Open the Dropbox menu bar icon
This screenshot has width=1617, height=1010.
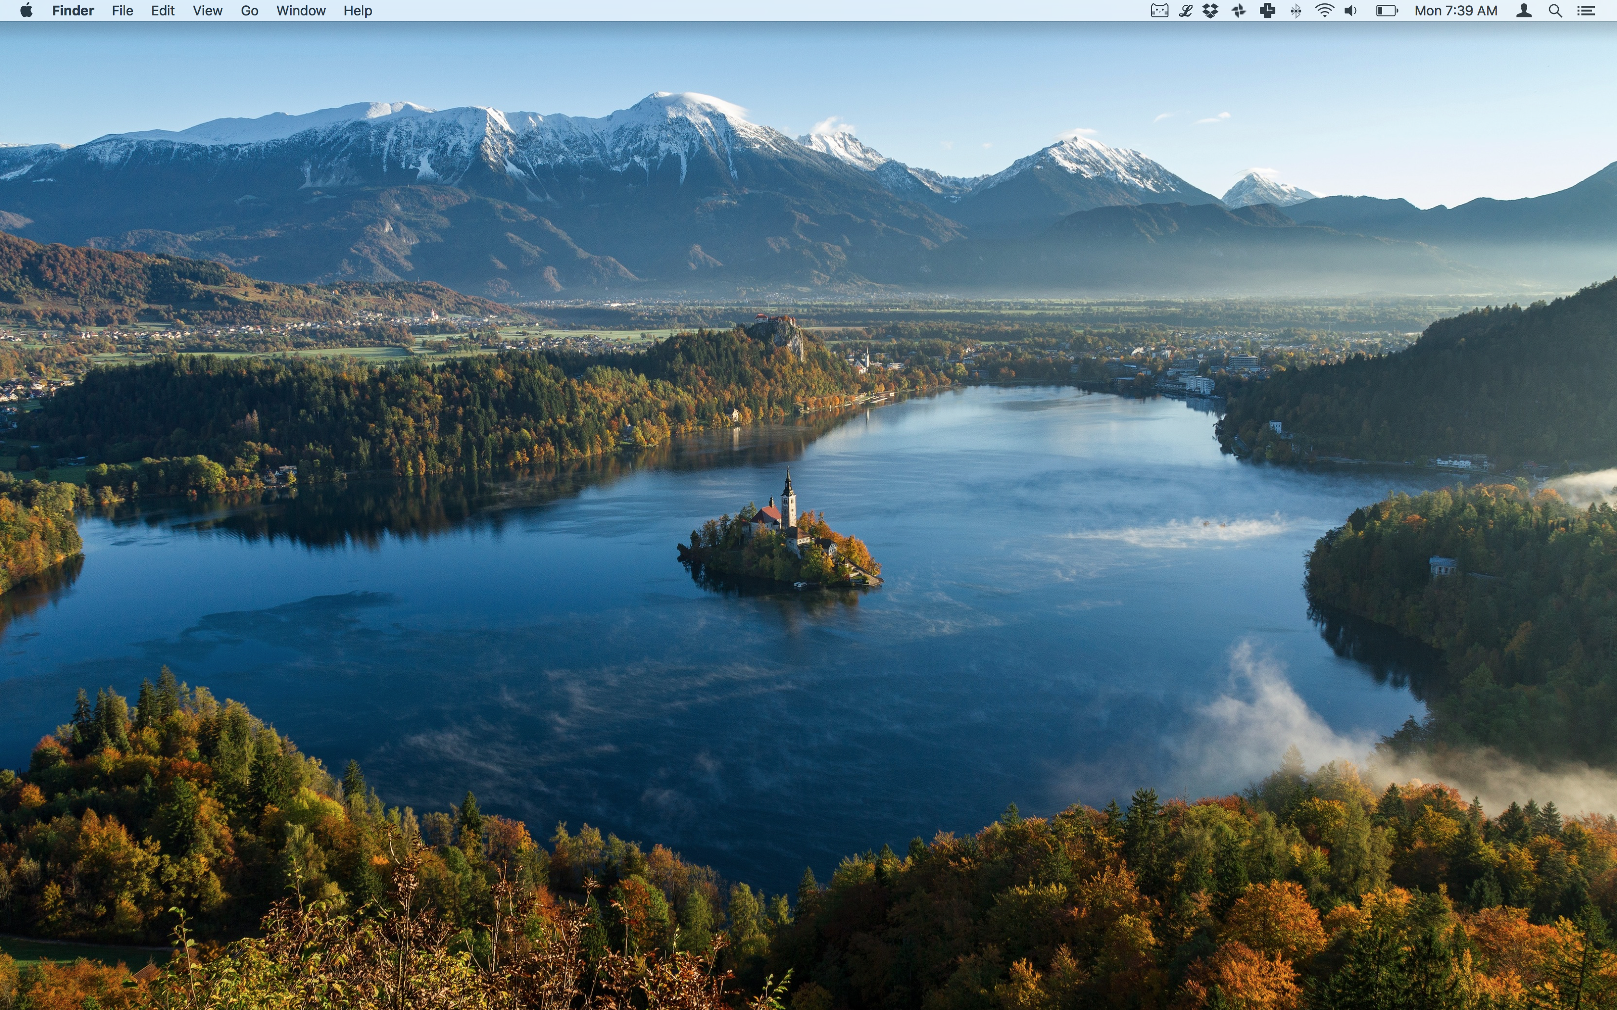[x=1211, y=11]
